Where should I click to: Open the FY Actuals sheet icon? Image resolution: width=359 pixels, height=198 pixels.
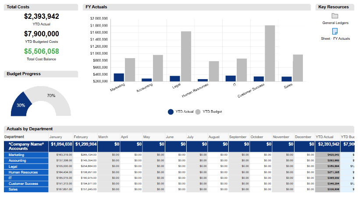tap(335, 31)
